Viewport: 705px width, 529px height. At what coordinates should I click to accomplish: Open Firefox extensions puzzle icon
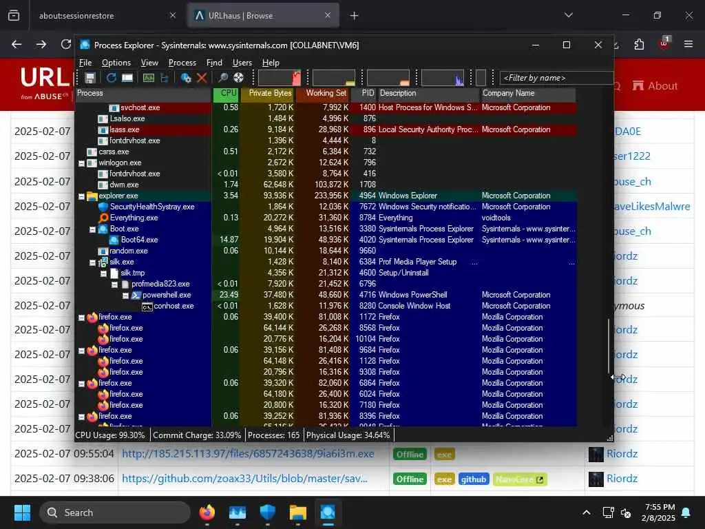(639, 44)
